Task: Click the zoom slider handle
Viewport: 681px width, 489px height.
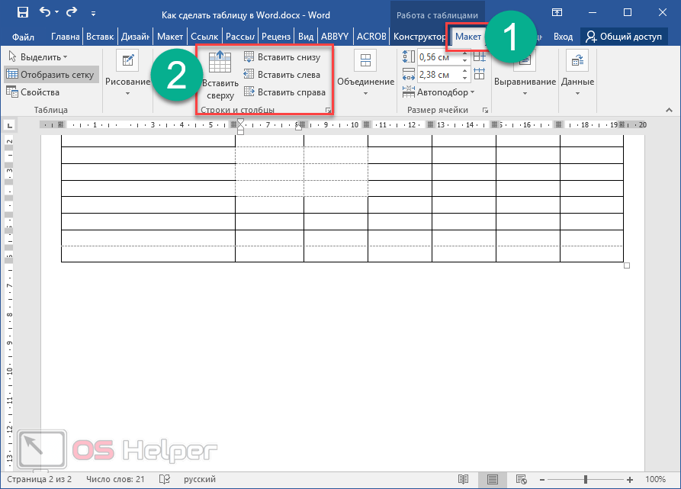Action: 586,479
